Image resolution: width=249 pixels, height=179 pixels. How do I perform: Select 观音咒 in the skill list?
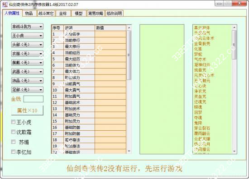click(200, 70)
